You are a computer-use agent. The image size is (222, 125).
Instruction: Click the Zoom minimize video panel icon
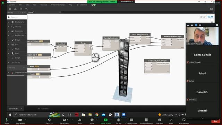pos(188,25)
